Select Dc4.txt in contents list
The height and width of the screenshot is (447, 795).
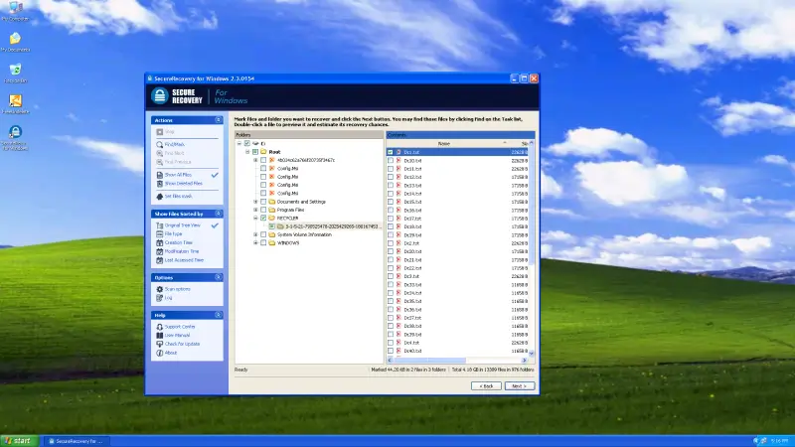[x=411, y=343]
